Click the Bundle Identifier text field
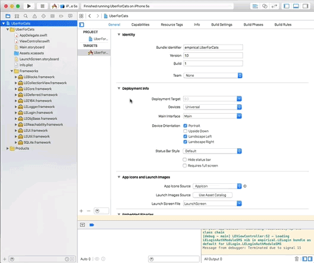This screenshot has width=314, height=263. (x=213, y=48)
